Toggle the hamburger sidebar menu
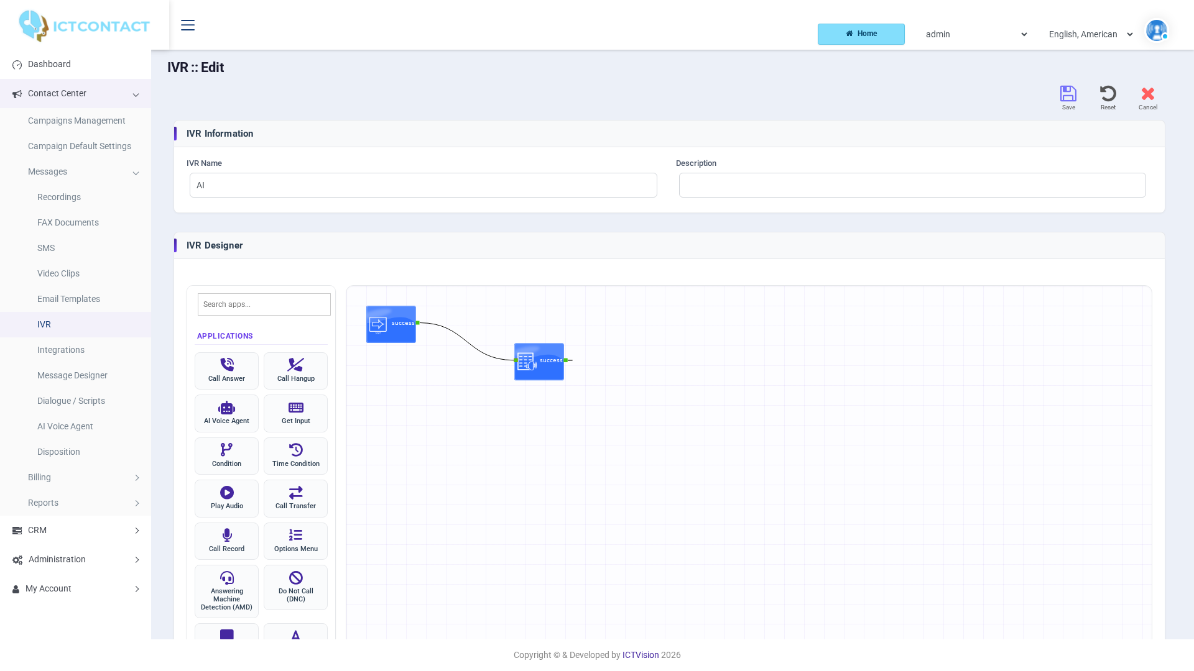Screen dimensions: 1194x671 point(188,25)
